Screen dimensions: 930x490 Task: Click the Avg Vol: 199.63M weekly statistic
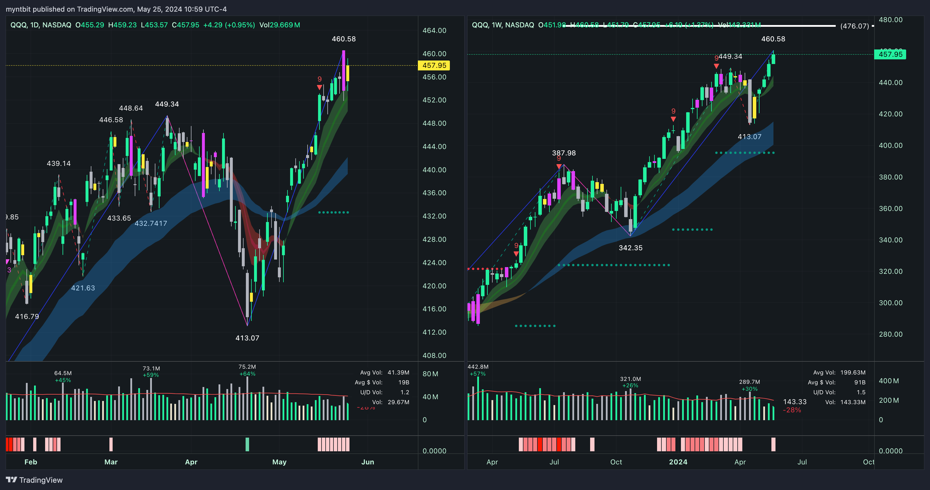pos(840,372)
